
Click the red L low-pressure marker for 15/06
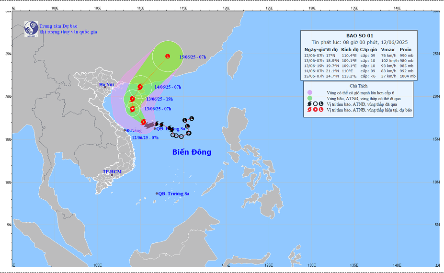tap(167, 57)
